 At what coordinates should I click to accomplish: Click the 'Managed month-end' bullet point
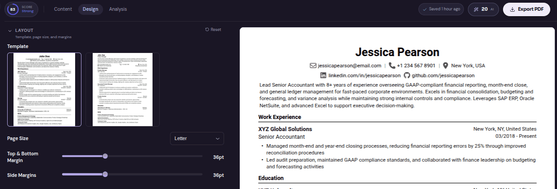click(x=395, y=149)
